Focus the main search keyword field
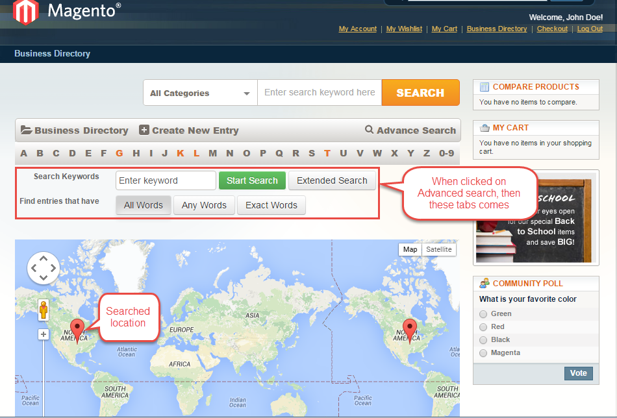Viewport: 617px width, 418px height. (320, 93)
